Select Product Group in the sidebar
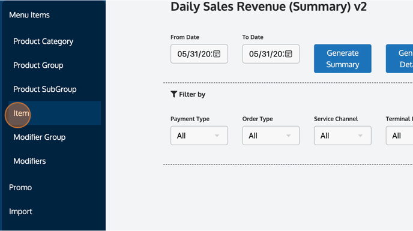The image size is (413, 231). (x=38, y=65)
